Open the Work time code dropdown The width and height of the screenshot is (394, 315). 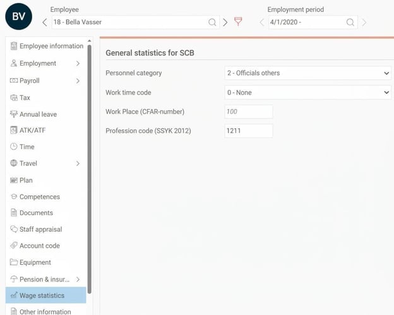(x=308, y=92)
